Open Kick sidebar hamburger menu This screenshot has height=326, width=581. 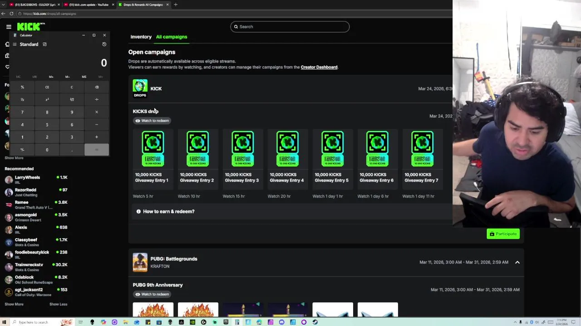pyautogui.click(x=9, y=27)
